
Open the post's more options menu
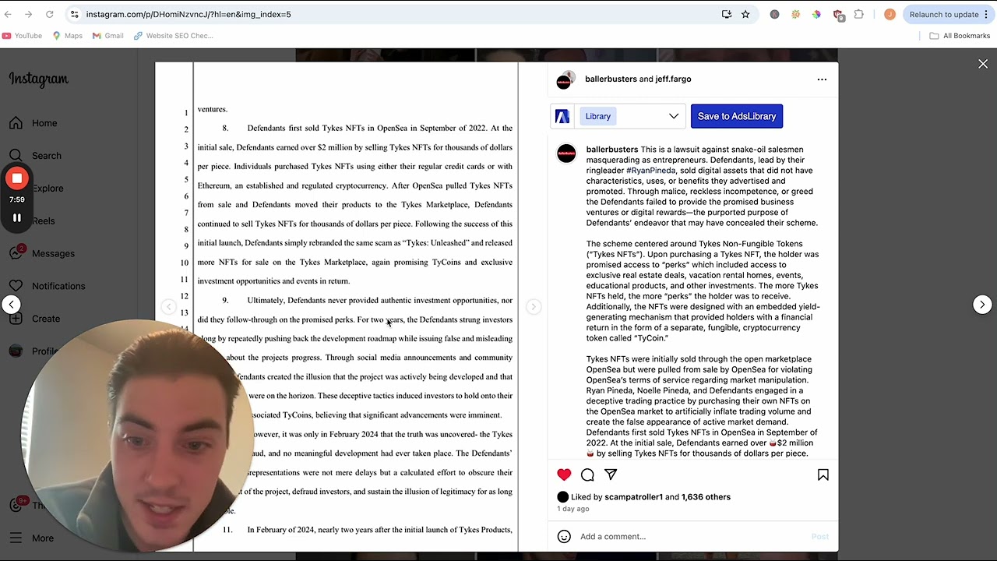822,79
